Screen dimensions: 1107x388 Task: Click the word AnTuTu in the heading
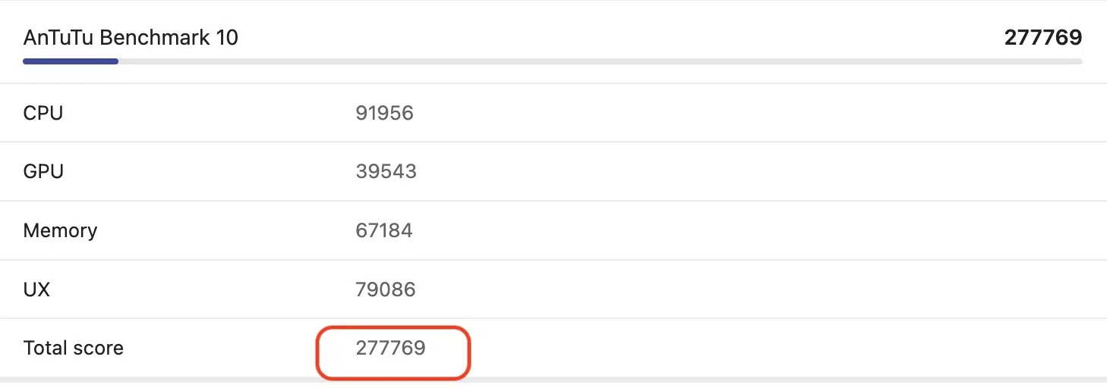point(58,38)
